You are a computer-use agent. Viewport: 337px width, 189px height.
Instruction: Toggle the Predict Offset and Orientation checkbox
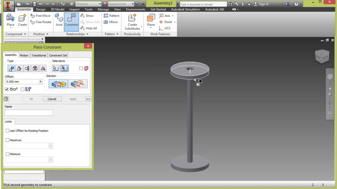point(23,89)
